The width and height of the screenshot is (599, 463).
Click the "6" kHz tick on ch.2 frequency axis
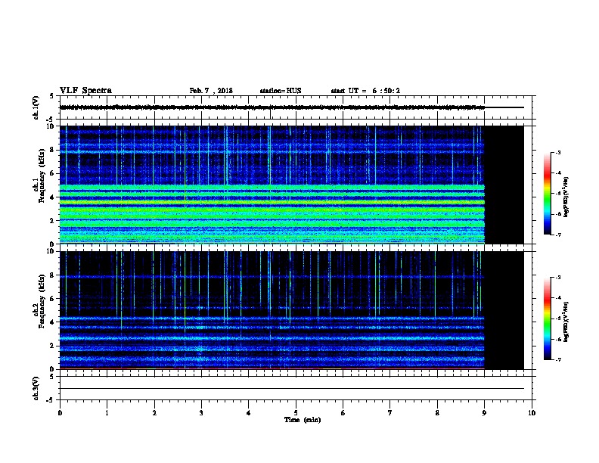(x=52, y=299)
